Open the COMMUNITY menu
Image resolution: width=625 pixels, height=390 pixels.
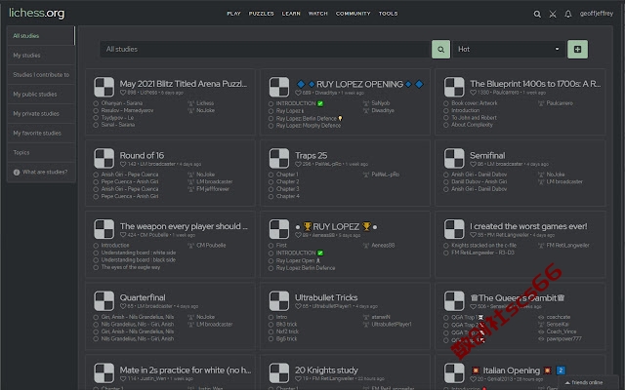tap(353, 14)
